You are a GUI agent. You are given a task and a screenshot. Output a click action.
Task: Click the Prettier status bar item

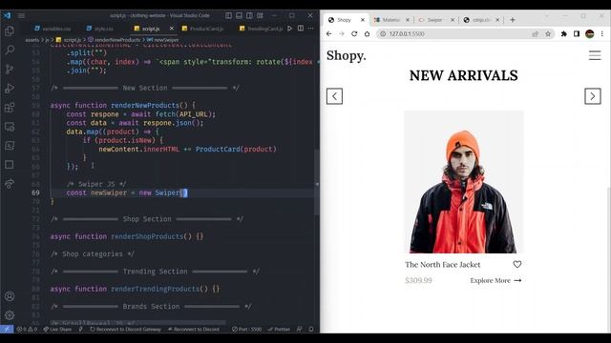click(x=279, y=329)
